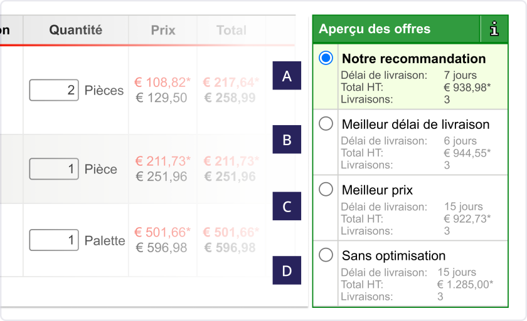Select Meilleur délai de livraison radio button

(326, 124)
